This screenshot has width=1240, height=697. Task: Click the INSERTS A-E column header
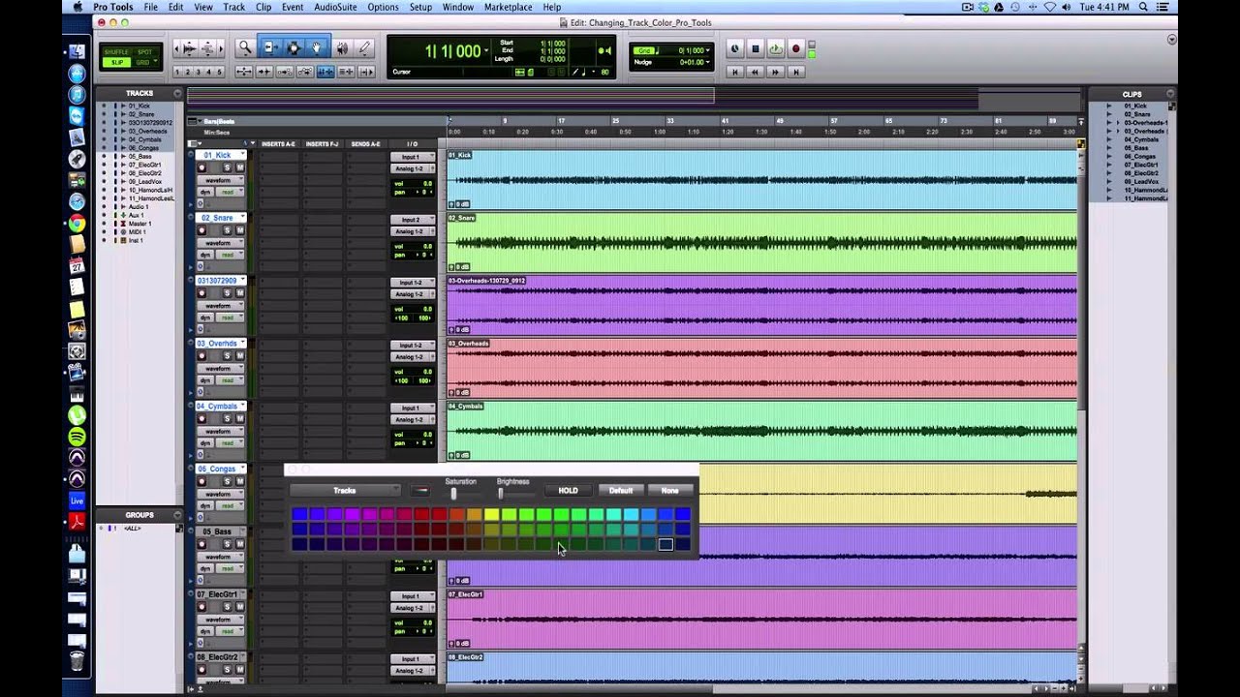(x=277, y=144)
